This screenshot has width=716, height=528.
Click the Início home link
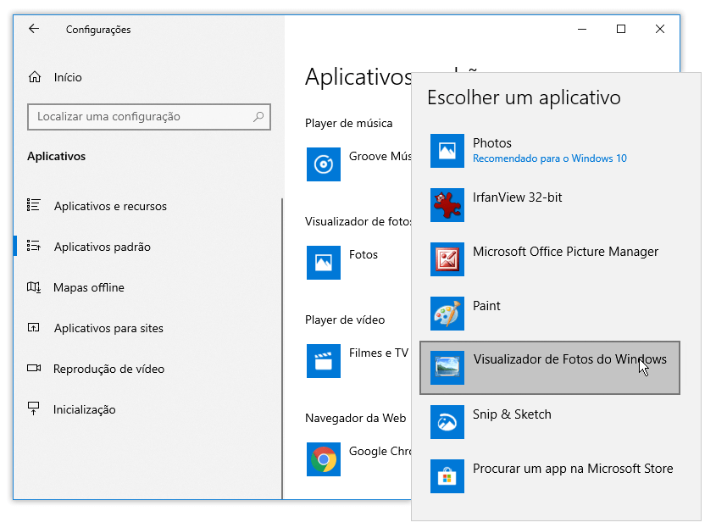click(68, 77)
